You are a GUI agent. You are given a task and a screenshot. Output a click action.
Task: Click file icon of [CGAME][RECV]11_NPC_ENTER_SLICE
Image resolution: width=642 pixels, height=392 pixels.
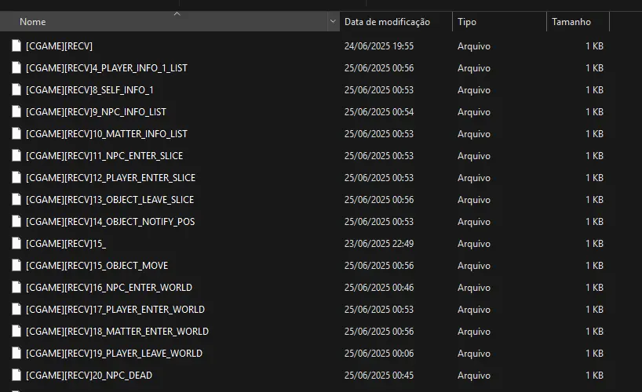click(x=16, y=155)
